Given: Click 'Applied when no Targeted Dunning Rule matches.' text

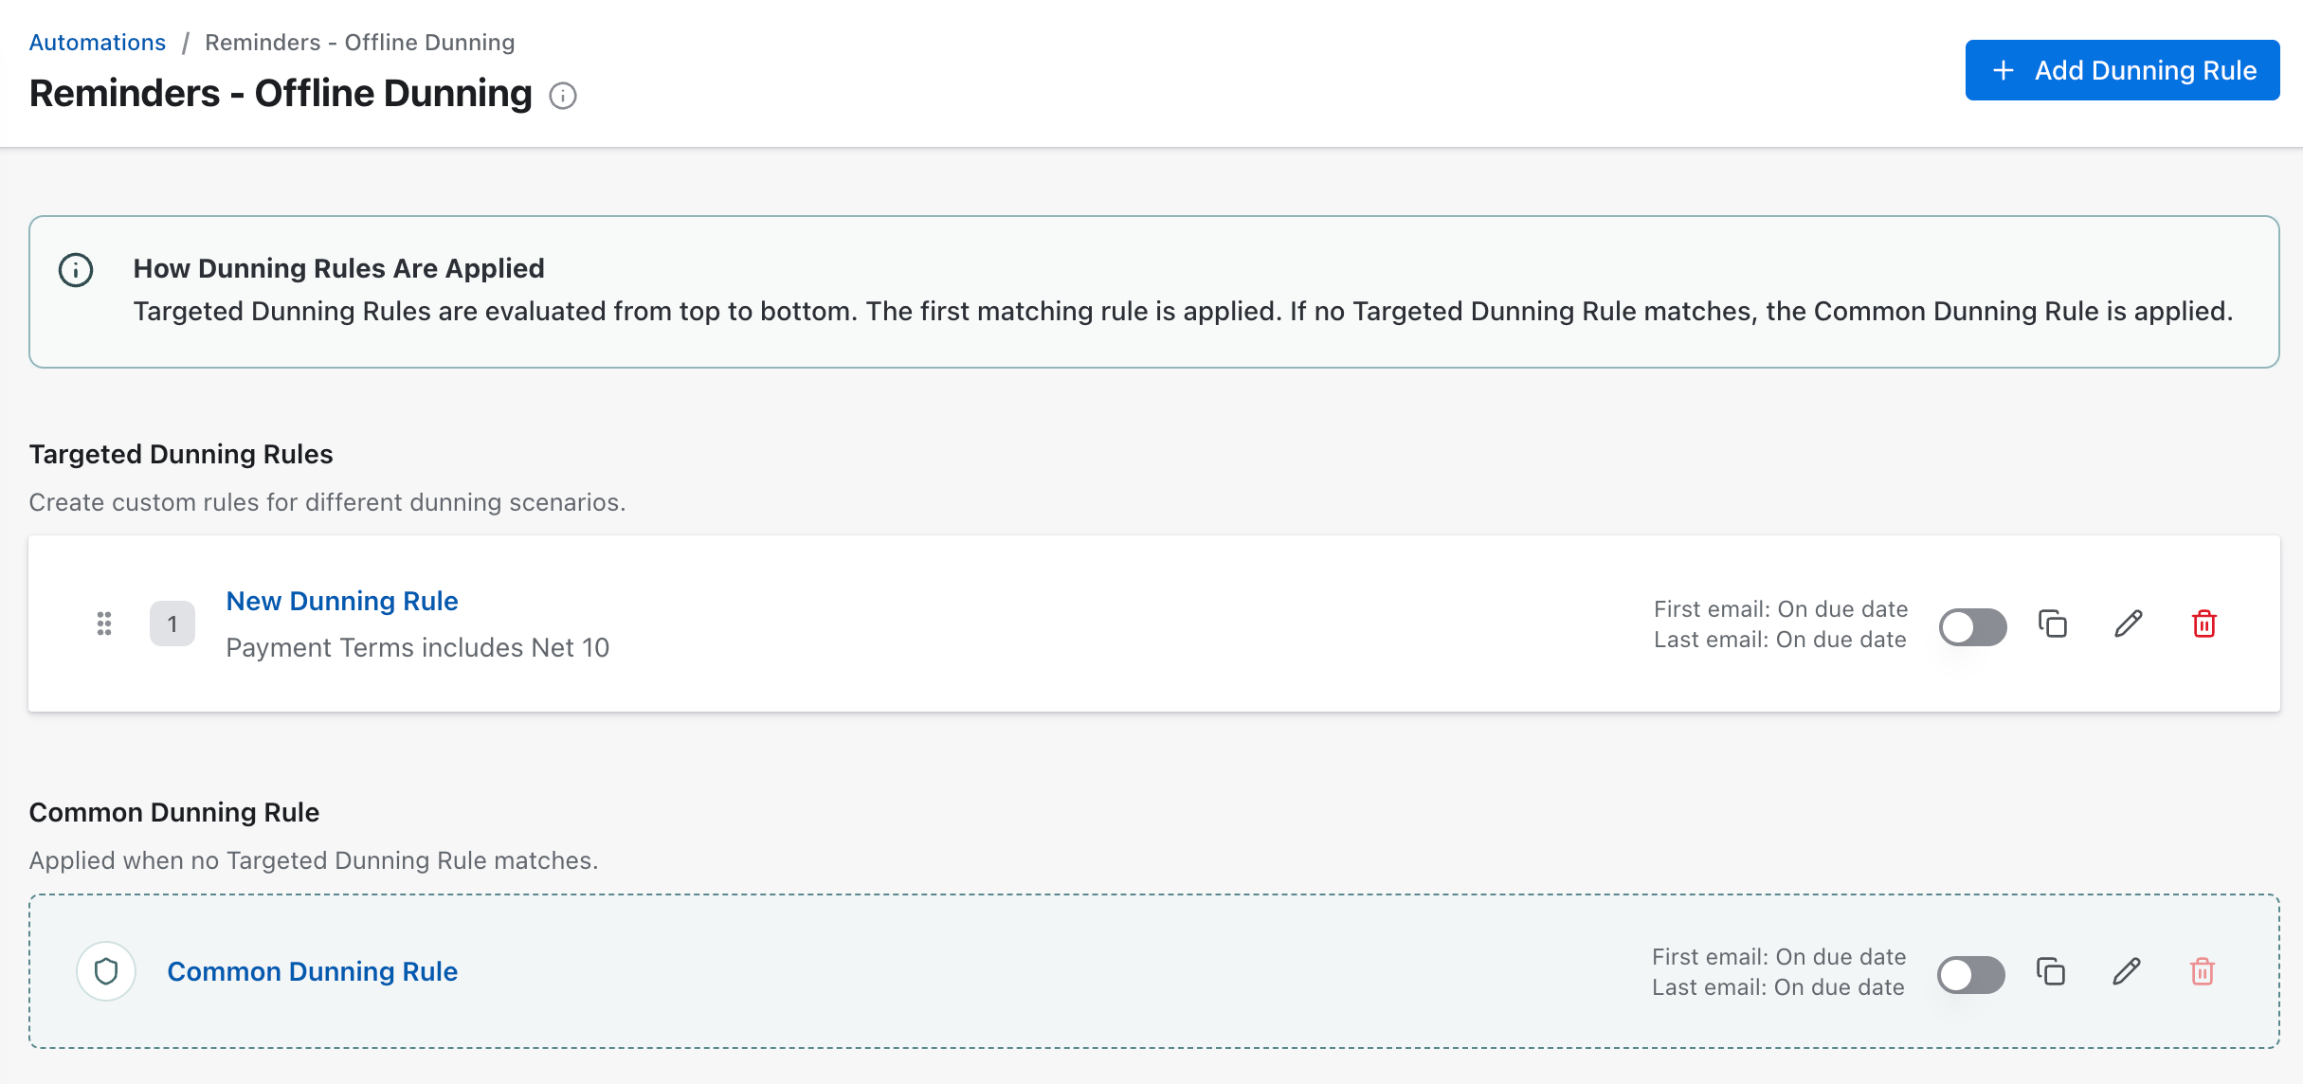Looking at the screenshot, I should pyautogui.click(x=314, y=860).
